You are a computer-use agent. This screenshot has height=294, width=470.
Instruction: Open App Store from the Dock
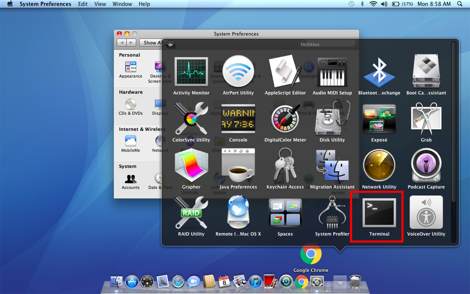pyautogui.click(x=132, y=282)
